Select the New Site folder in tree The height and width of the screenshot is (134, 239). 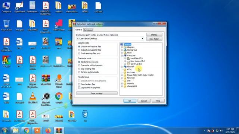(x=131, y=78)
